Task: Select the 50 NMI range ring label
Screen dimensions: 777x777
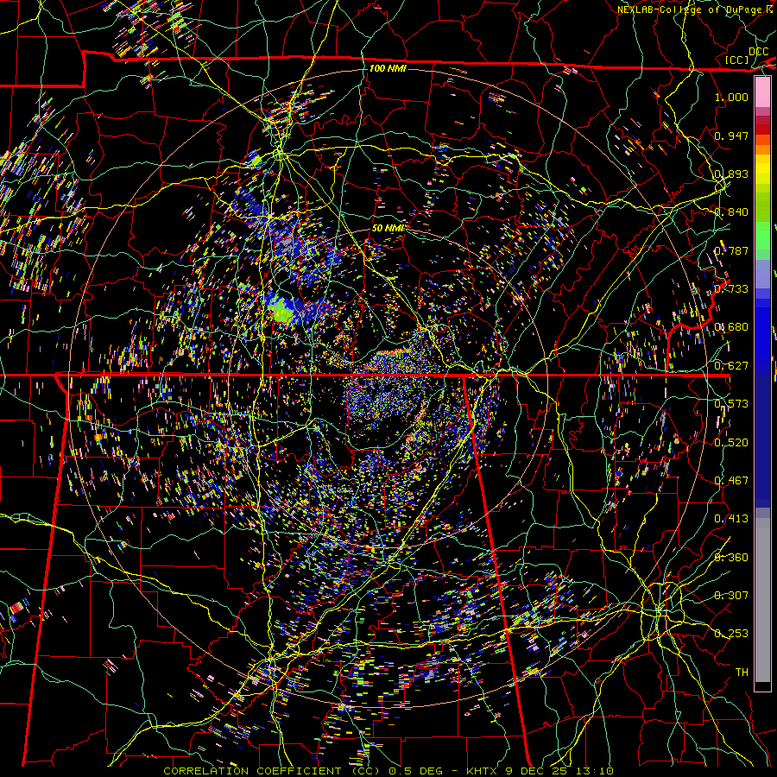Action: pyautogui.click(x=388, y=228)
